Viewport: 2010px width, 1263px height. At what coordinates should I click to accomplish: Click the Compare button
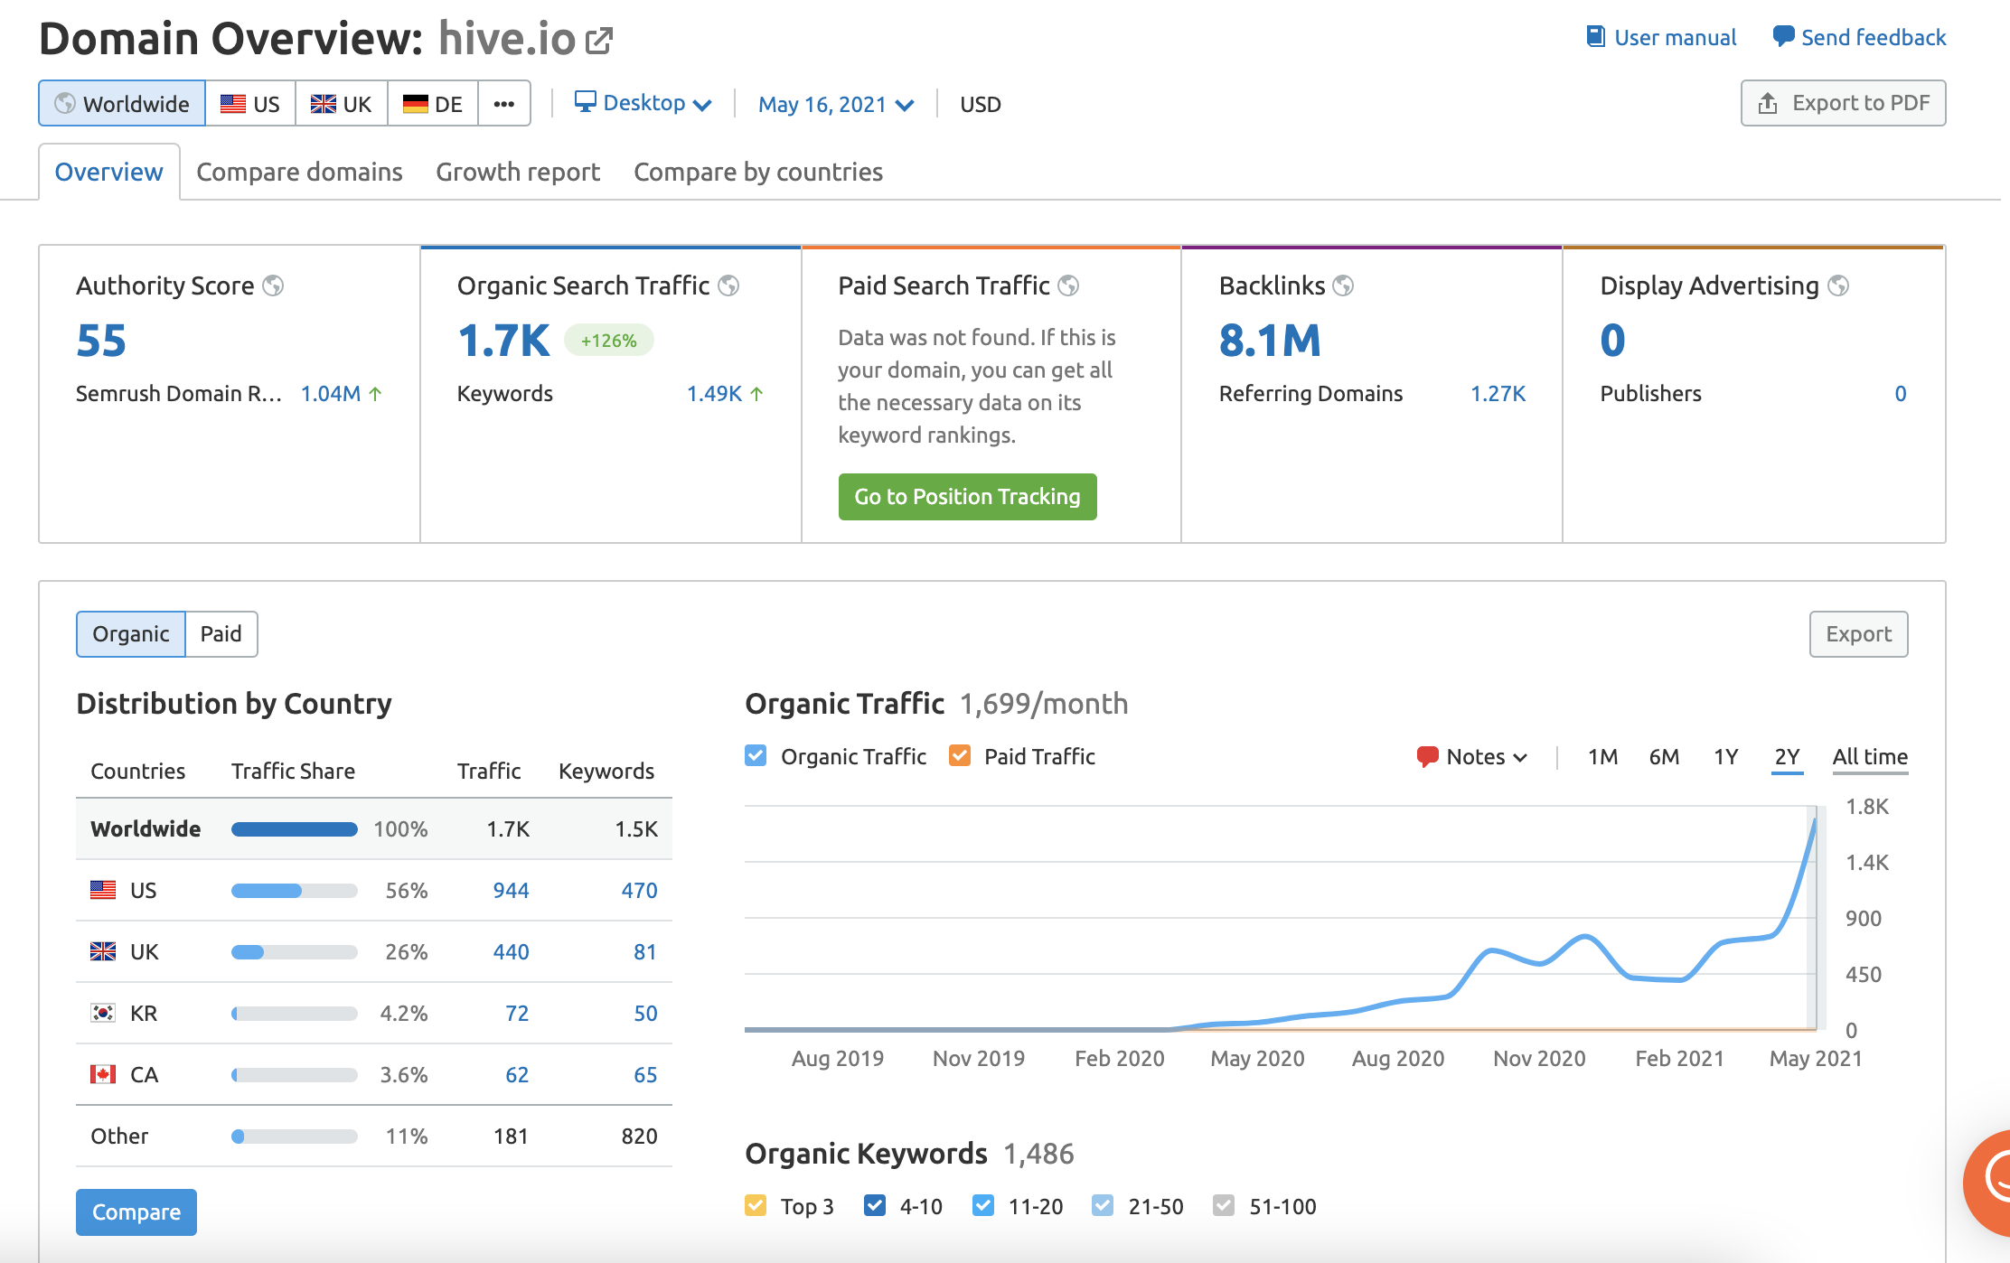(136, 1212)
